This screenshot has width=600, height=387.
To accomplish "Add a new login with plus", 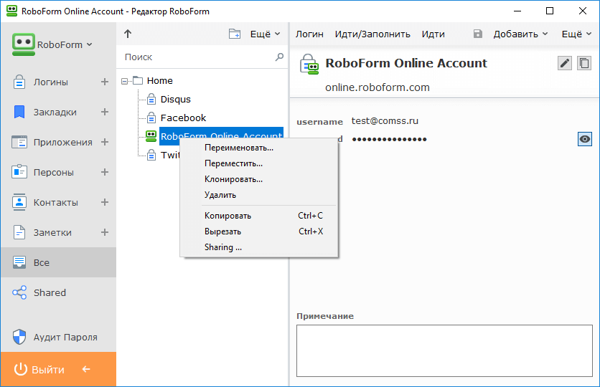I will click(x=105, y=82).
